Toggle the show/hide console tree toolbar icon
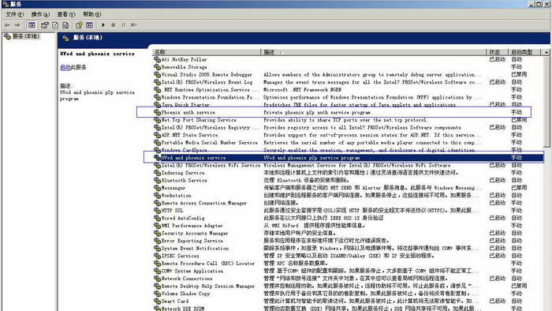The width and height of the screenshot is (552, 311). (x=32, y=25)
